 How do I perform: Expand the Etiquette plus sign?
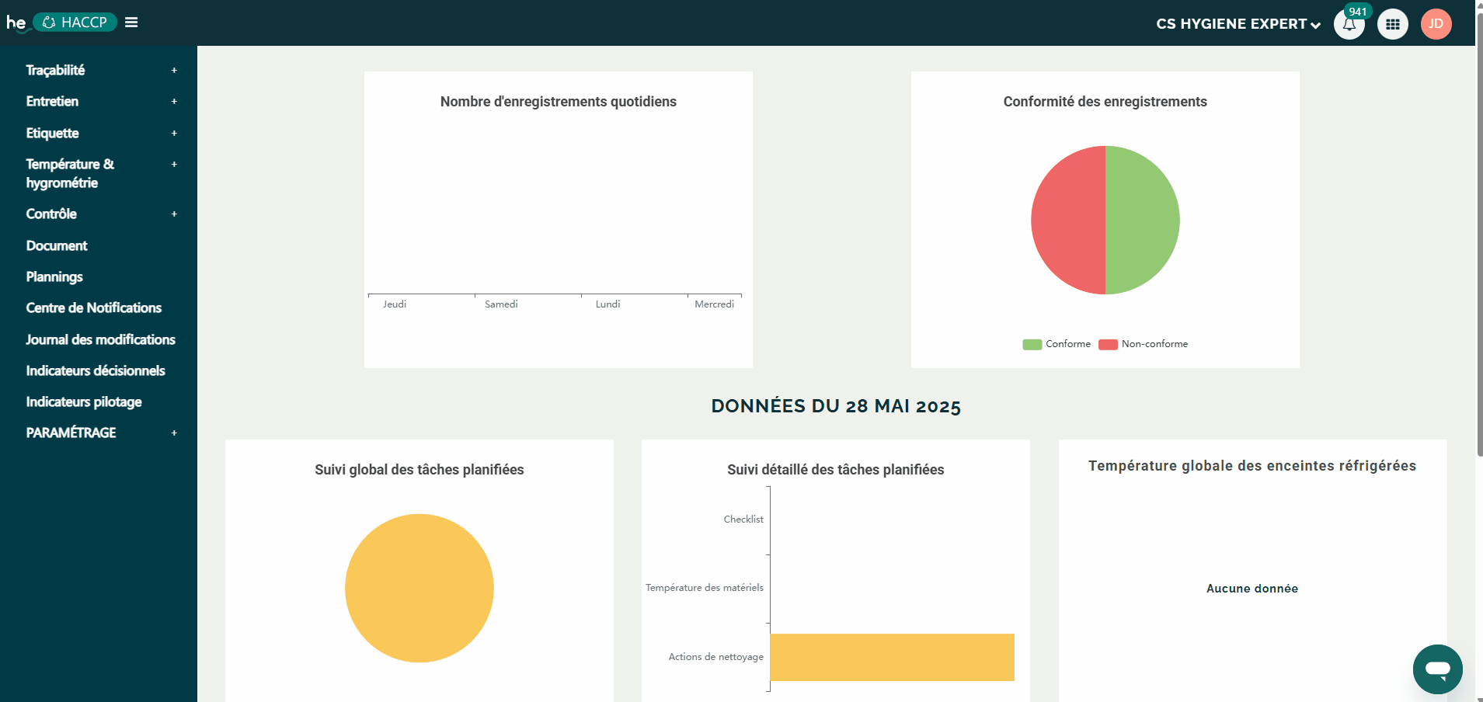pyautogui.click(x=174, y=134)
